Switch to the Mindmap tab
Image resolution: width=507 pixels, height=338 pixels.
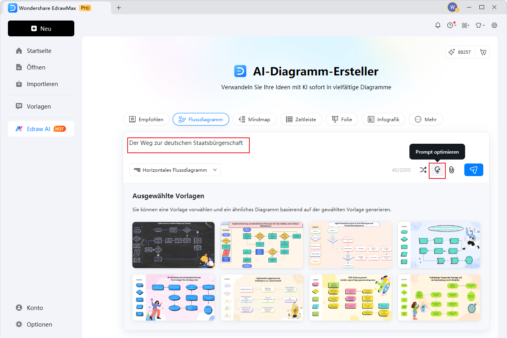coord(254,119)
